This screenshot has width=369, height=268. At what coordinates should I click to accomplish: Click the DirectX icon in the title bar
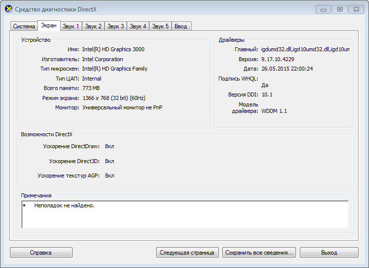click(x=8, y=9)
